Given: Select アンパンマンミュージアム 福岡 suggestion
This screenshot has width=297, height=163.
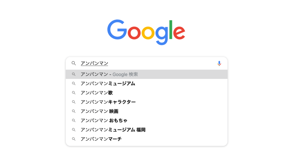Looking at the screenshot, I should click(146, 130).
